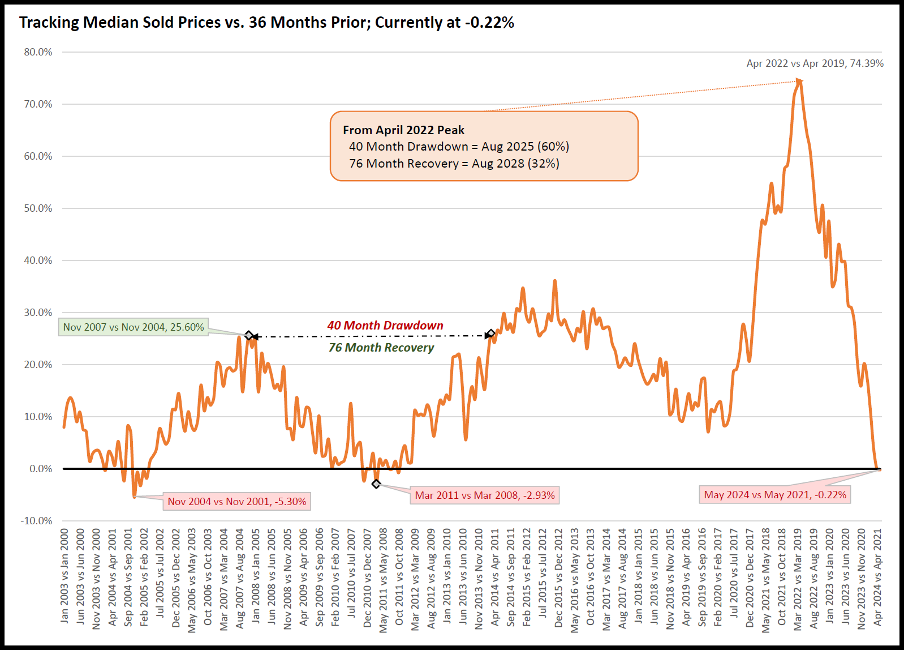Click the -10.0% y-axis label
This screenshot has width=904, height=650.
36,521
